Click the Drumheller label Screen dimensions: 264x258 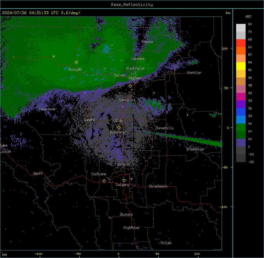click(195, 149)
